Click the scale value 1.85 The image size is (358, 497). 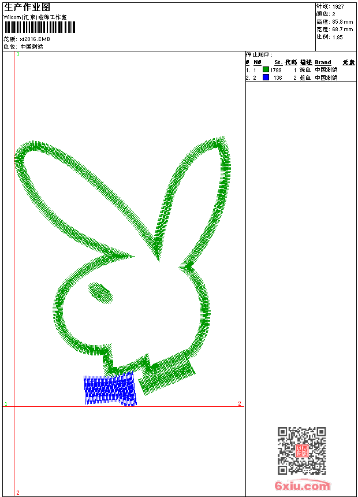coord(337,37)
